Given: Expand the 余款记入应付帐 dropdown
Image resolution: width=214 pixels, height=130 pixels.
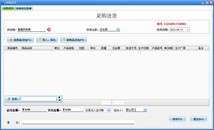Looking at the screenshot, I should [109, 110].
